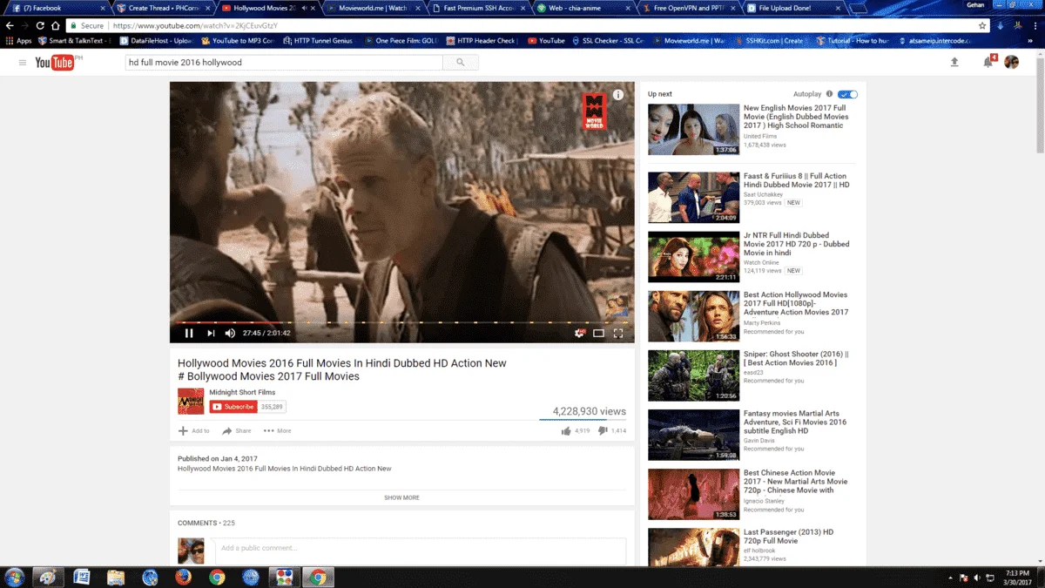
Task: Open YouTube to MP3 Converter bookmark
Action: pyautogui.click(x=238, y=41)
